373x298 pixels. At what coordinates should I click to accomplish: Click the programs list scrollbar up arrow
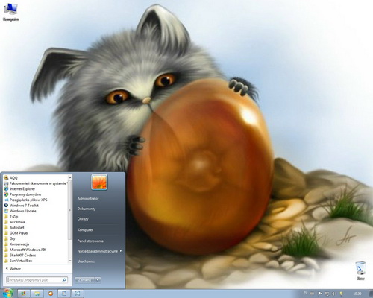70,177
